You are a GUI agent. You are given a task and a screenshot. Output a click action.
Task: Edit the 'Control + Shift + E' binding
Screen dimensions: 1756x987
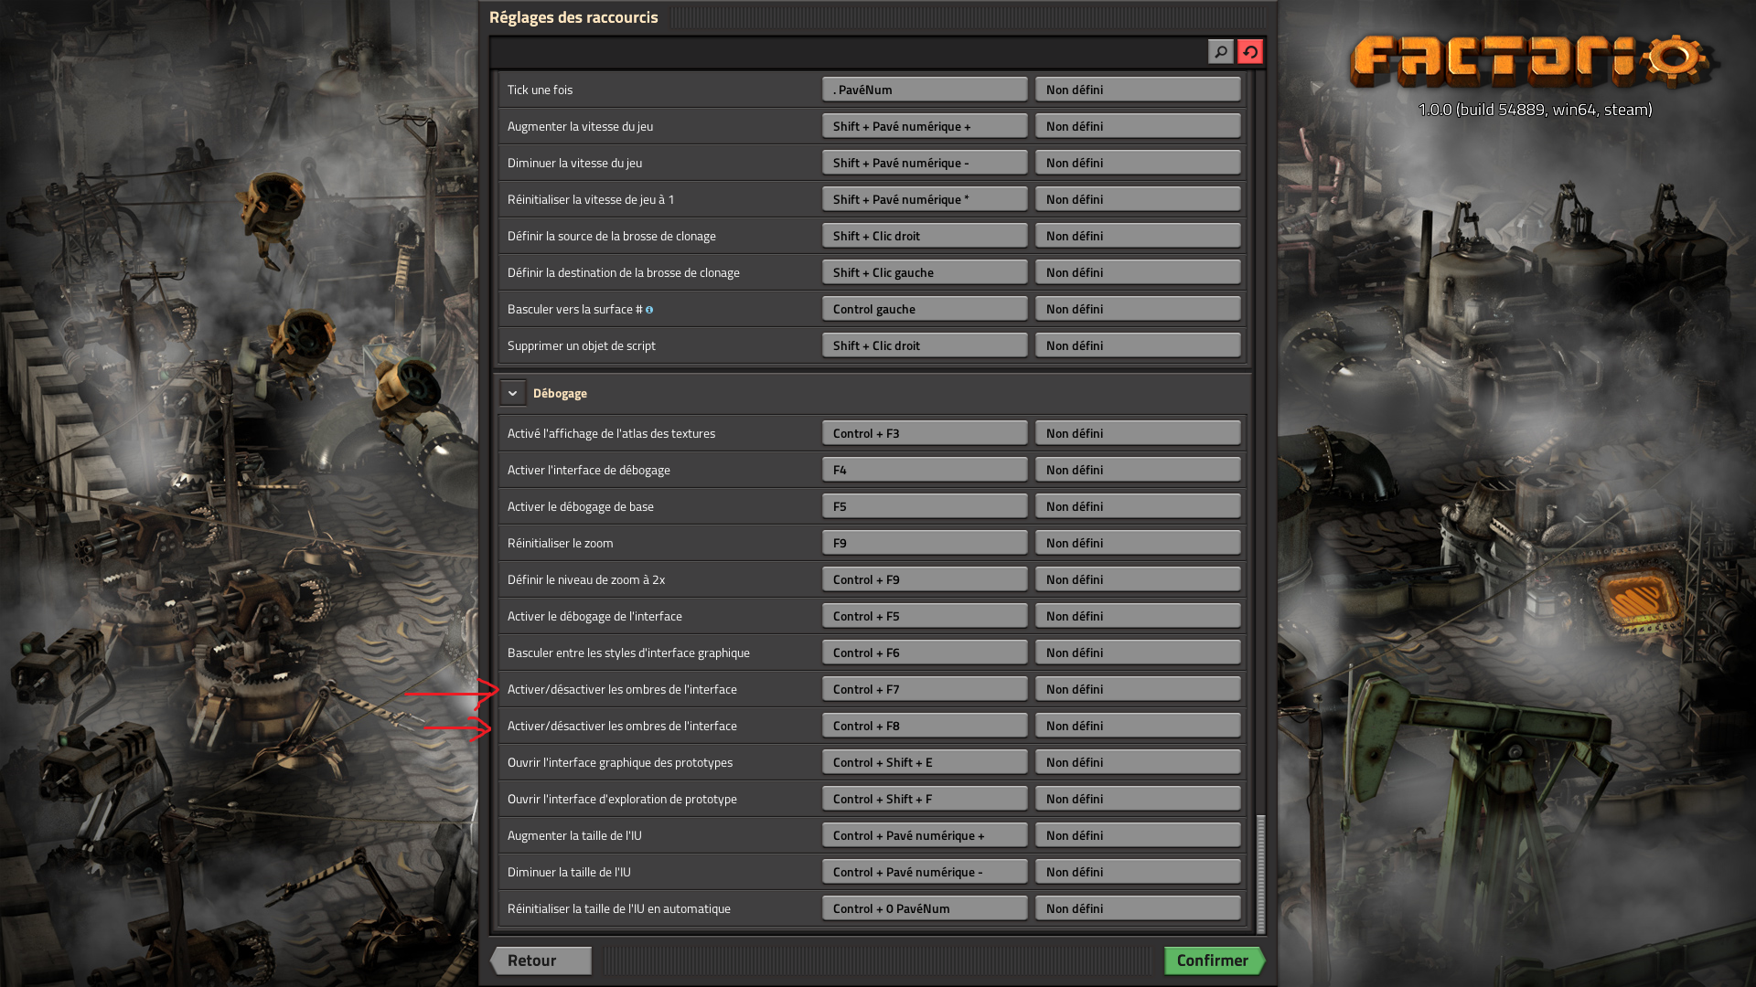pyautogui.click(x=925, y=762)
